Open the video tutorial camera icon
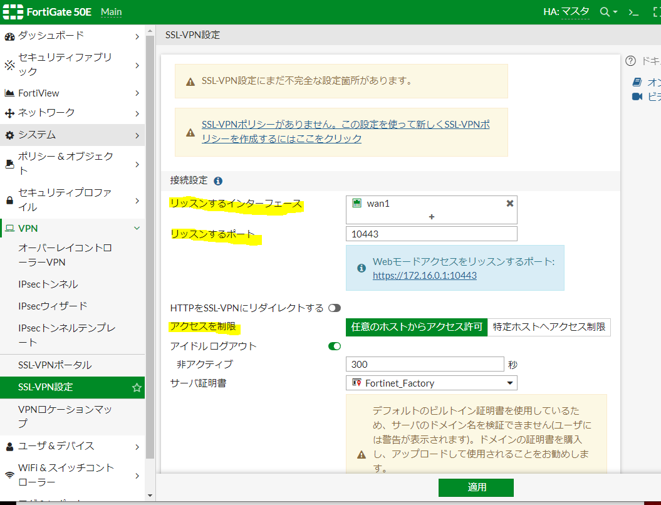The image size is (661, 505). tap(637, 96)
